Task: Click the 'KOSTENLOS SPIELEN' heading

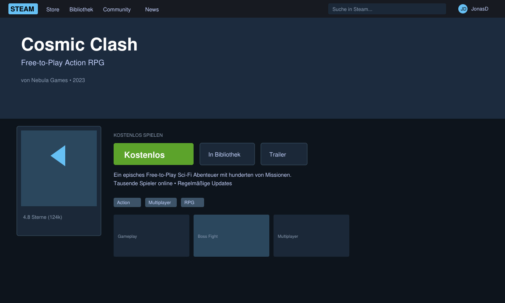Action: pos(138,135)
